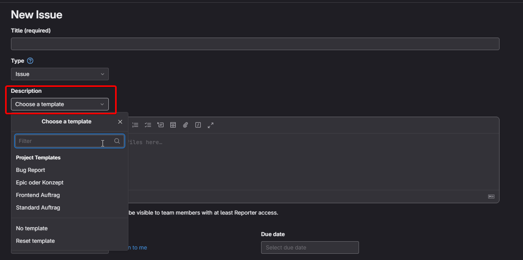Image resolution: width=523 pixels, height=260 pixels.
Task: Open the Type help question mark icon
Action: pyautogui.click(x=30, y=61)
